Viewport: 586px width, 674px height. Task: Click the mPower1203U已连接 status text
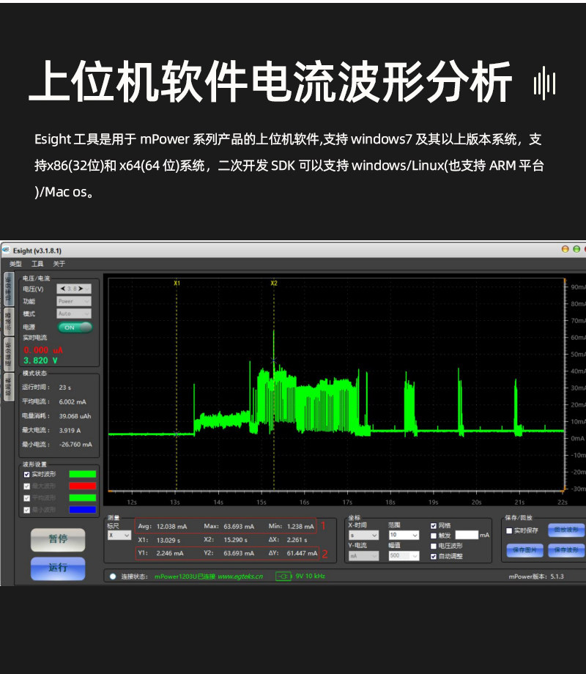pyautogui.click(x=185, y=577)
